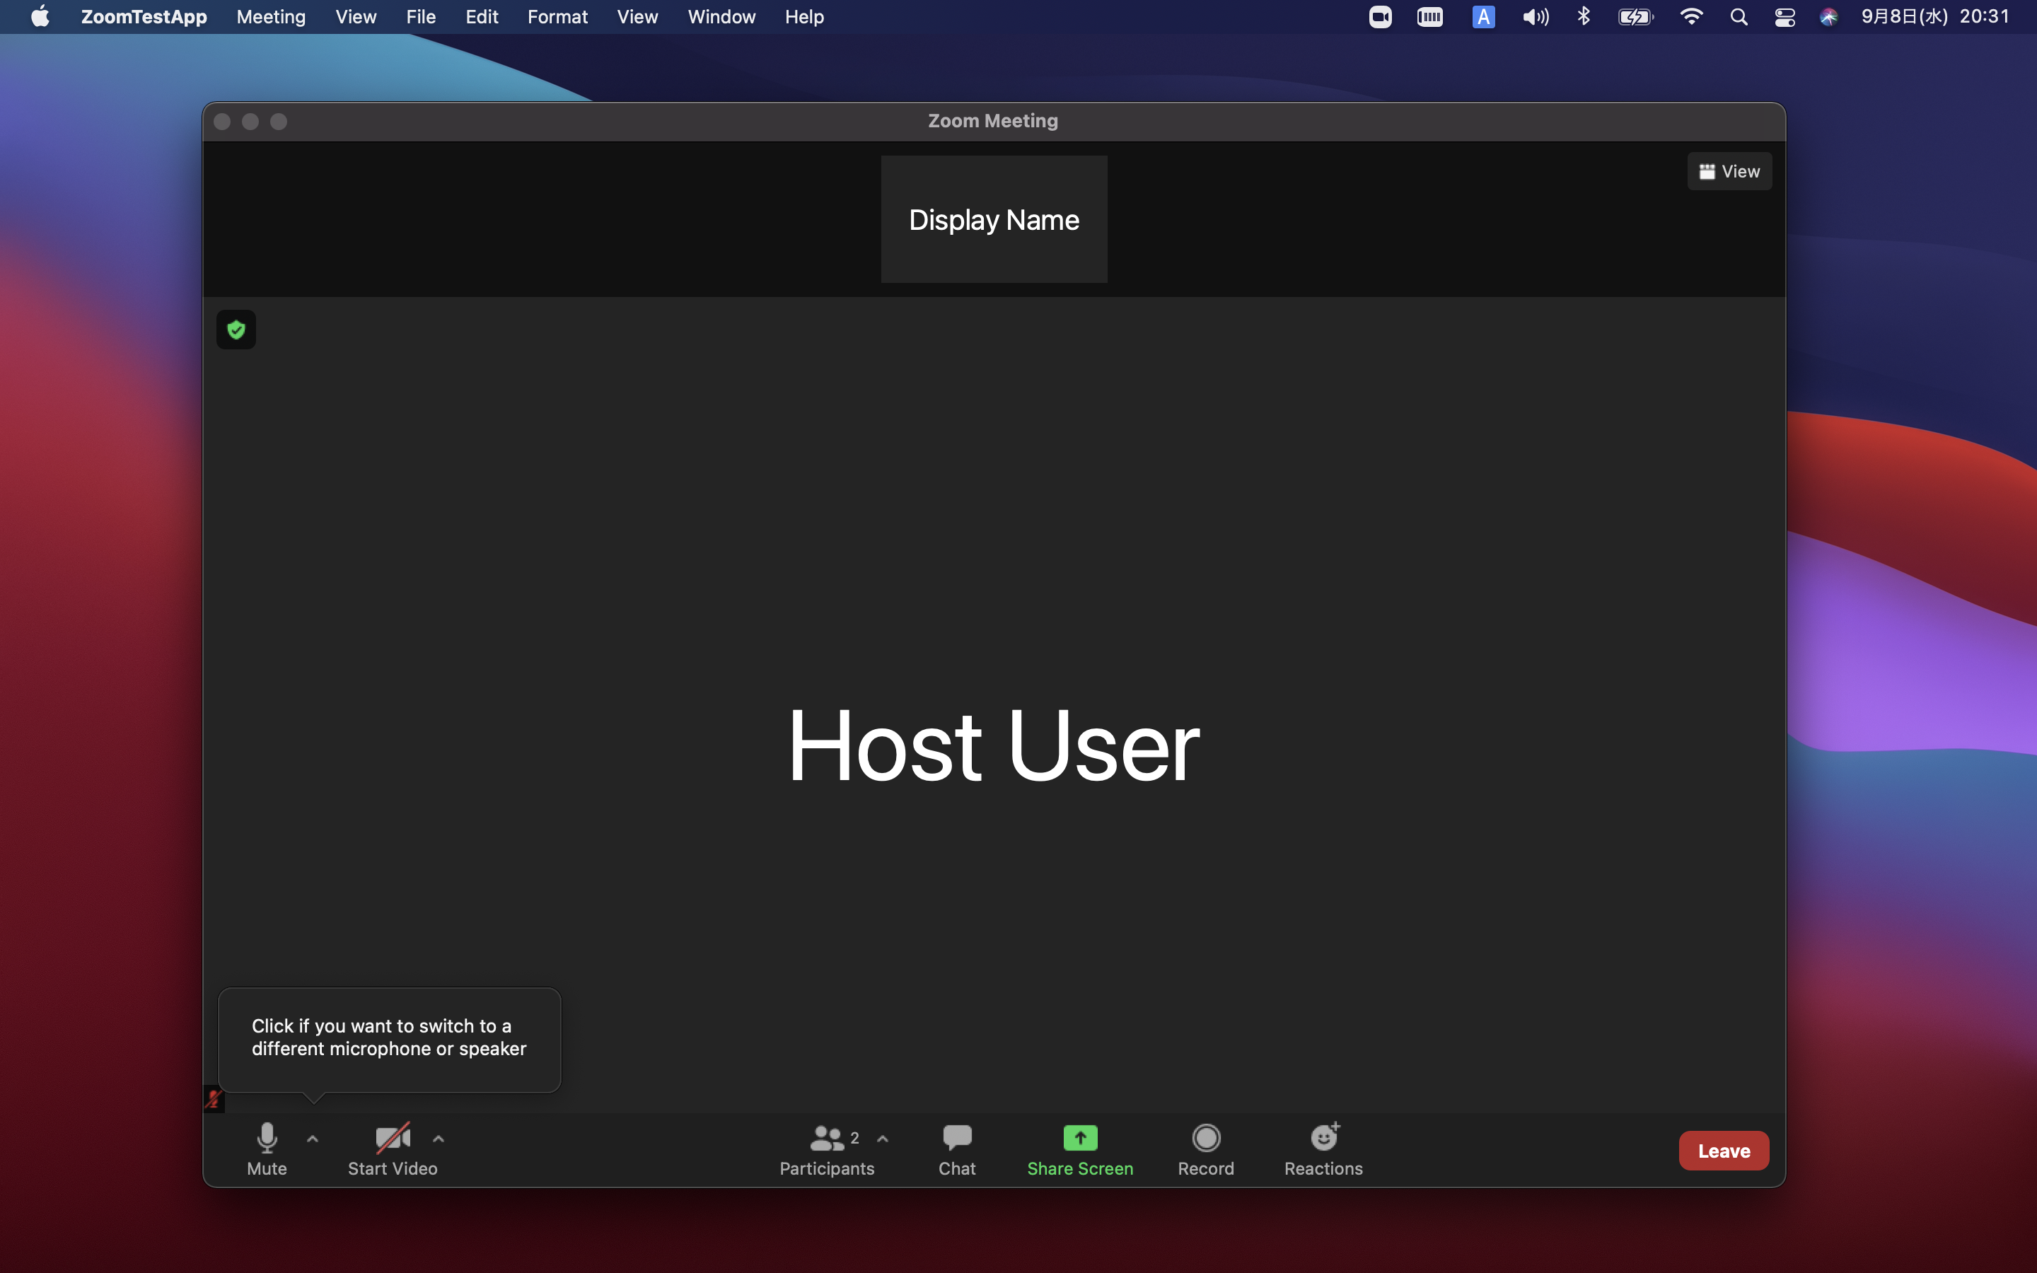Screen dimensions: 2037x1273
Task: Click the Leave meeting button
Action: tap(1723, 1150)
